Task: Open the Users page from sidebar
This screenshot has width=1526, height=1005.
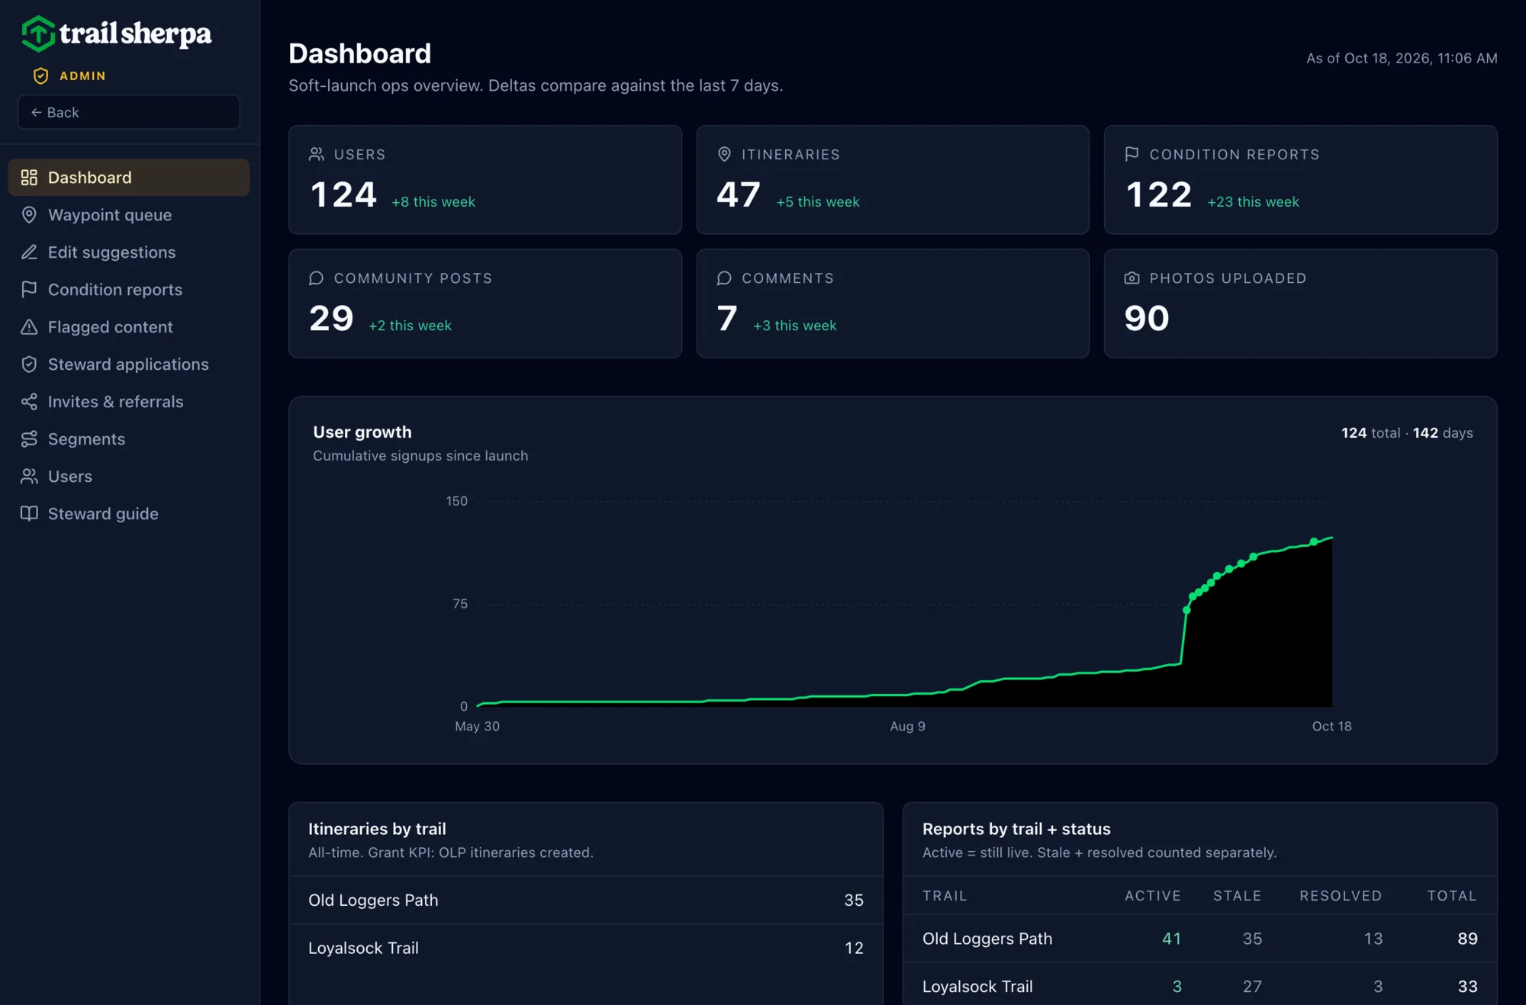Action: [129, 476]
